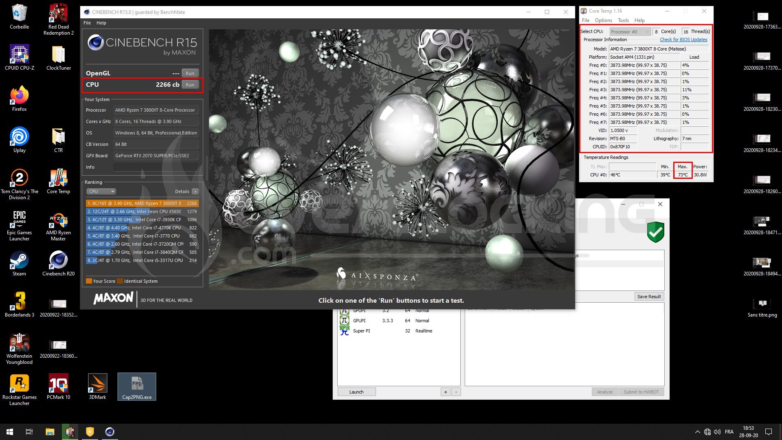
Task: Select ranking row AMD Ryzen 7 3800XT
Action: click(x=142, y=203)
